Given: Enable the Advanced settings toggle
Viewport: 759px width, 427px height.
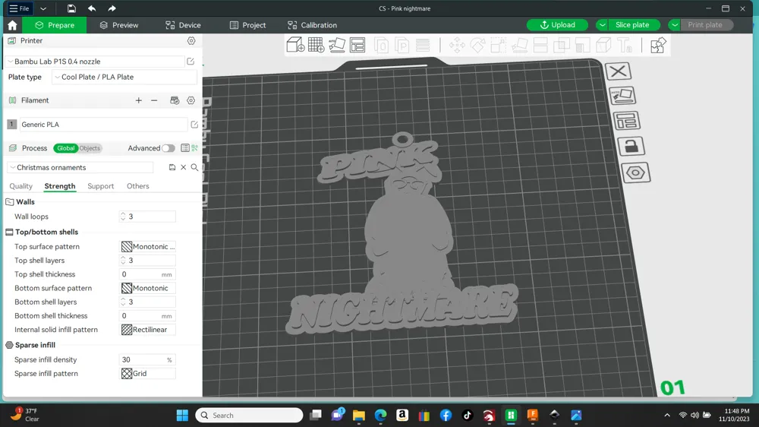Looking at the screenshot, I should 168,148.
